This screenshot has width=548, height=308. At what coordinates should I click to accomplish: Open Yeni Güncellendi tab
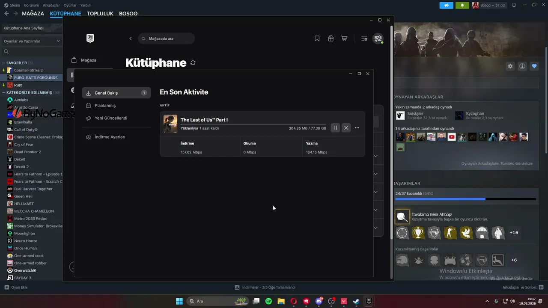[116, 118]
